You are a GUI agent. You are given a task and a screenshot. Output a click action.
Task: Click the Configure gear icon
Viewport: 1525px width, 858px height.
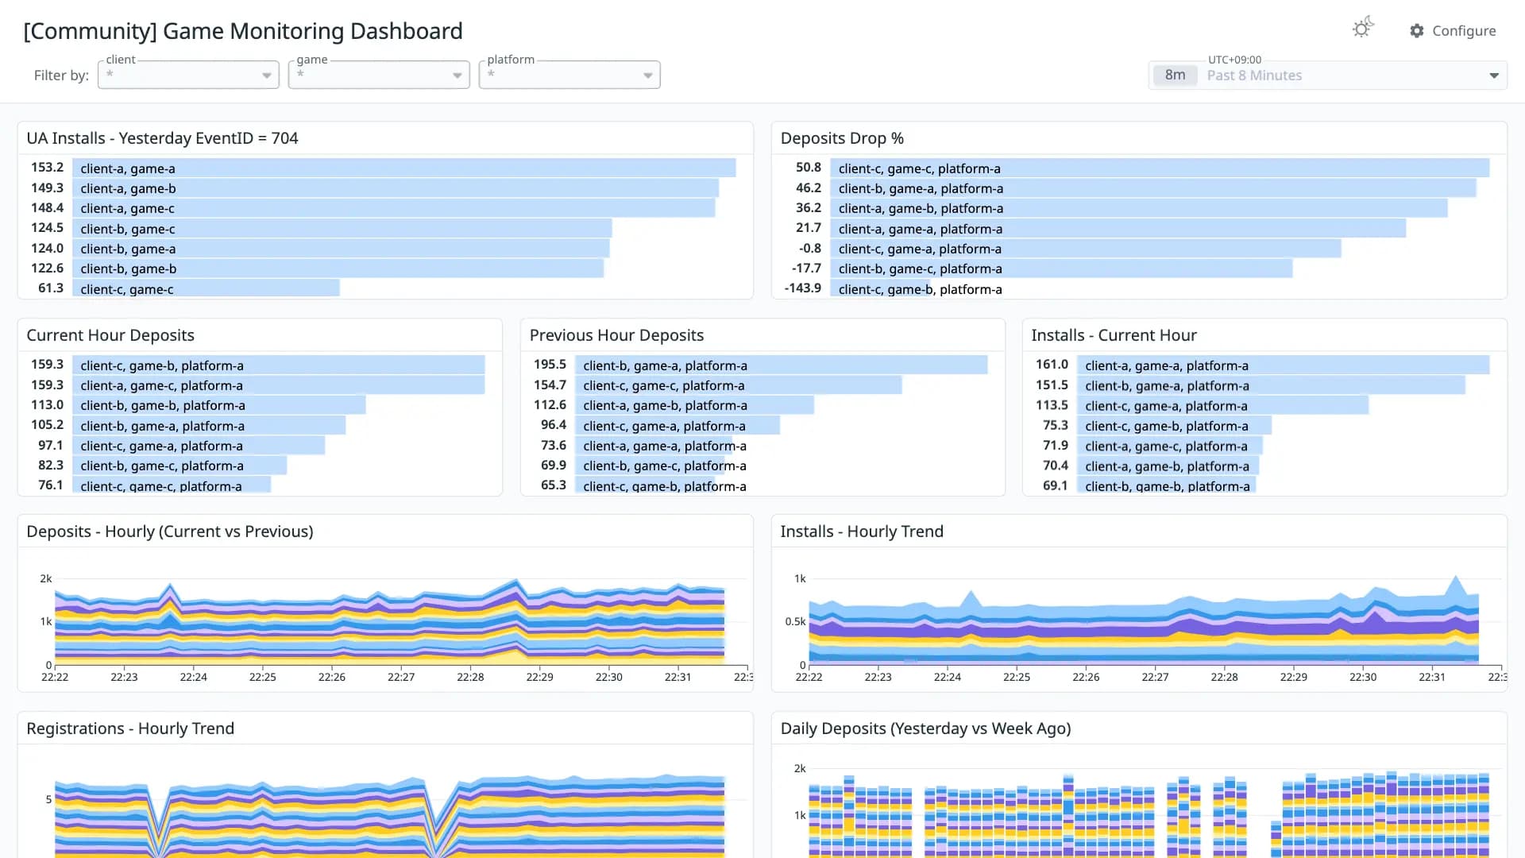tap(1417, 30)
